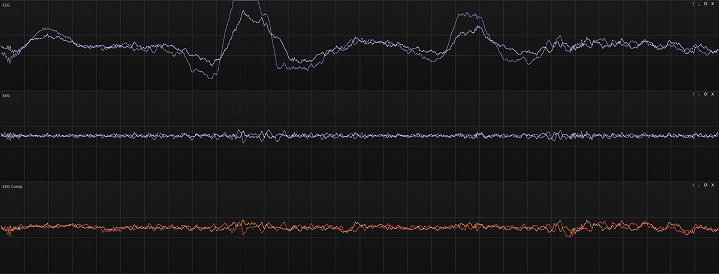Click the clipped tallest peak in top EEG chart
This screenshot has height=274, width=719.
(x=246, y=2)
